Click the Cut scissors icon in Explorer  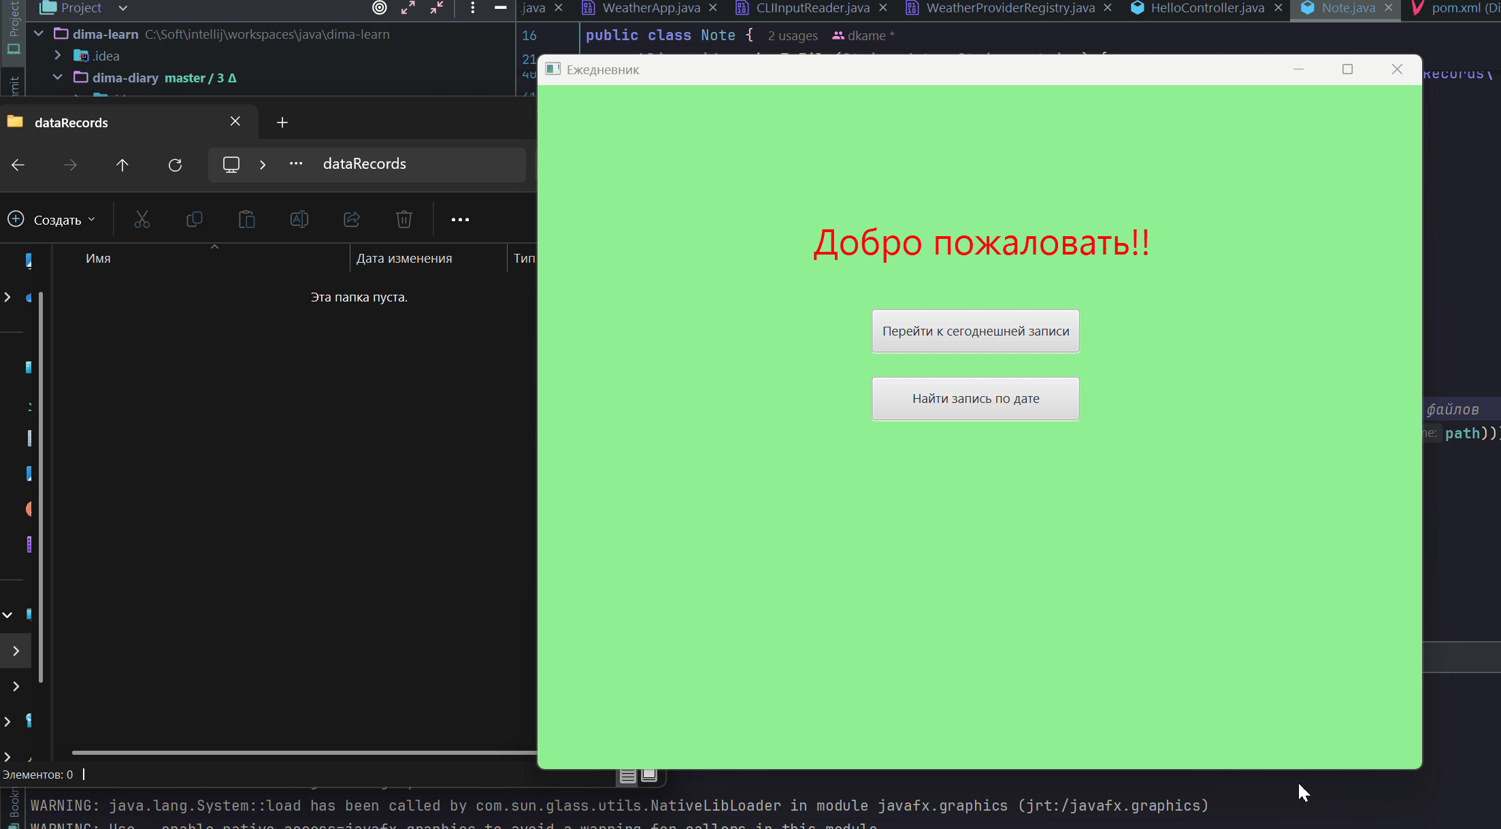point(142,219)
